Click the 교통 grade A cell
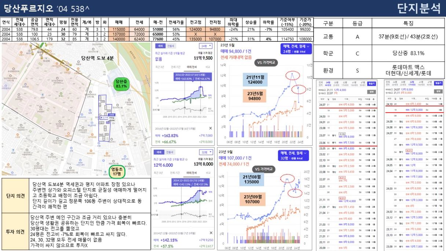This screenshot has height=251, width=446. point(357,37)
